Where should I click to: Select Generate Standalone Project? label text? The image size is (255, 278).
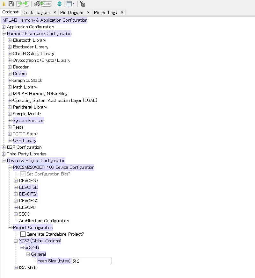click(55, 234)
